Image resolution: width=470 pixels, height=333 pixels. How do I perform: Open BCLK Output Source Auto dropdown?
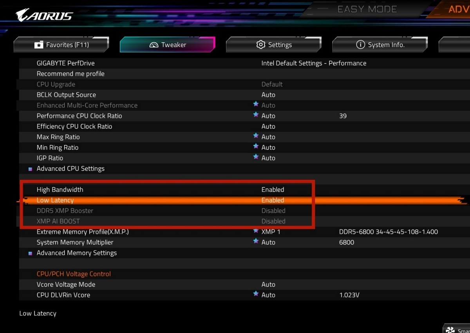(x=268, y=95)
